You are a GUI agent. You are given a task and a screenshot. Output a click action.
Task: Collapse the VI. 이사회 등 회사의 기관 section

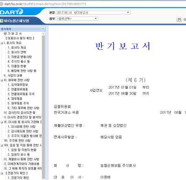tap(2, 122)
